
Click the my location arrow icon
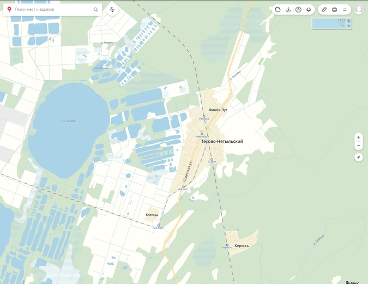click(358, 157)
